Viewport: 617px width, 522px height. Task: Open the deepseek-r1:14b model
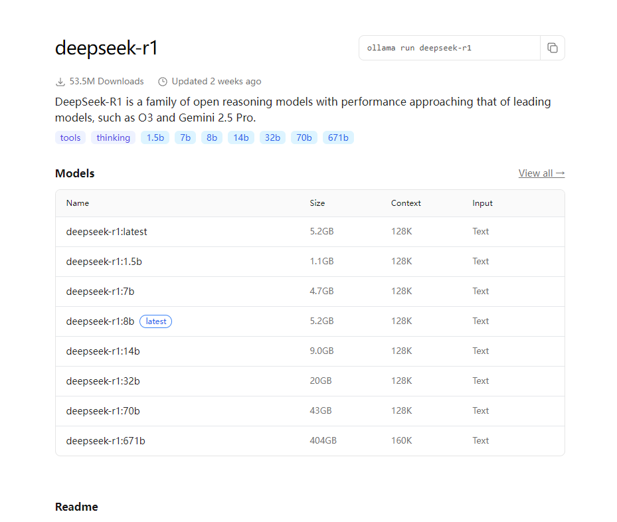(x=103, y=351)
